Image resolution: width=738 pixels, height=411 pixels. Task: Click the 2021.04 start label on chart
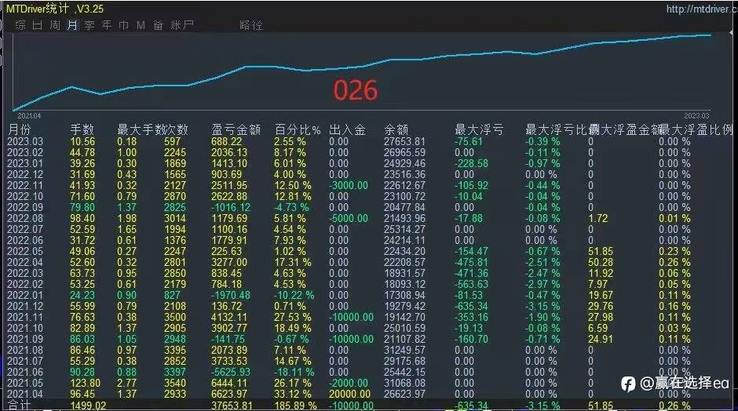coord(30,115)
